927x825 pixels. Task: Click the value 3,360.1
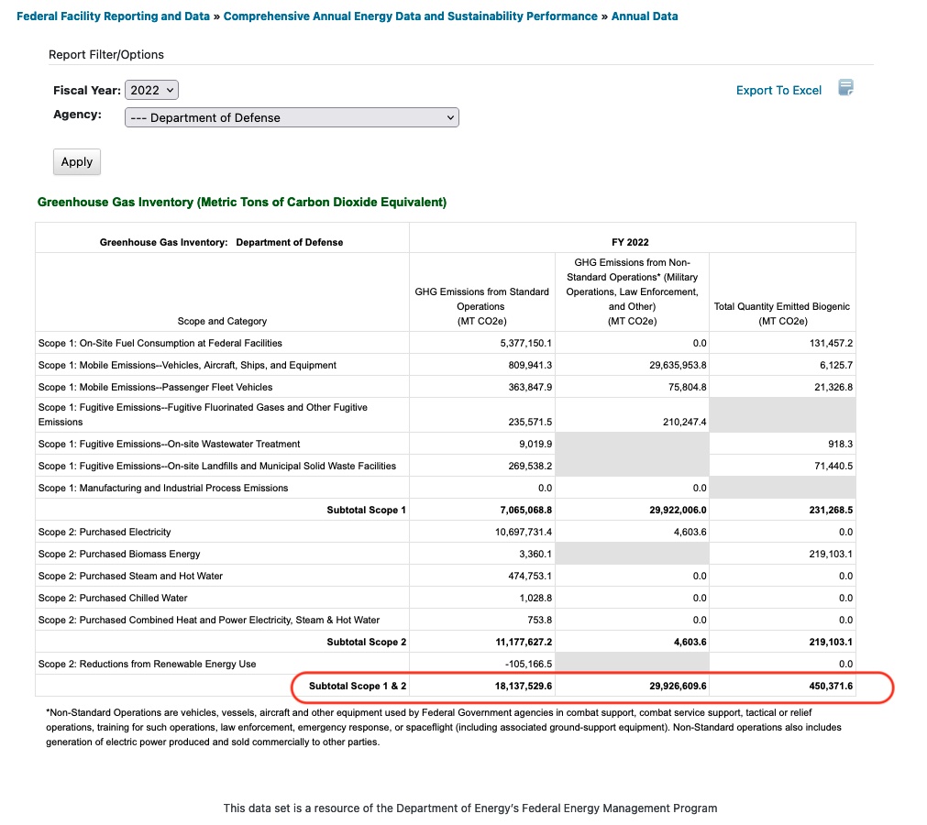[x=535, y=554]
